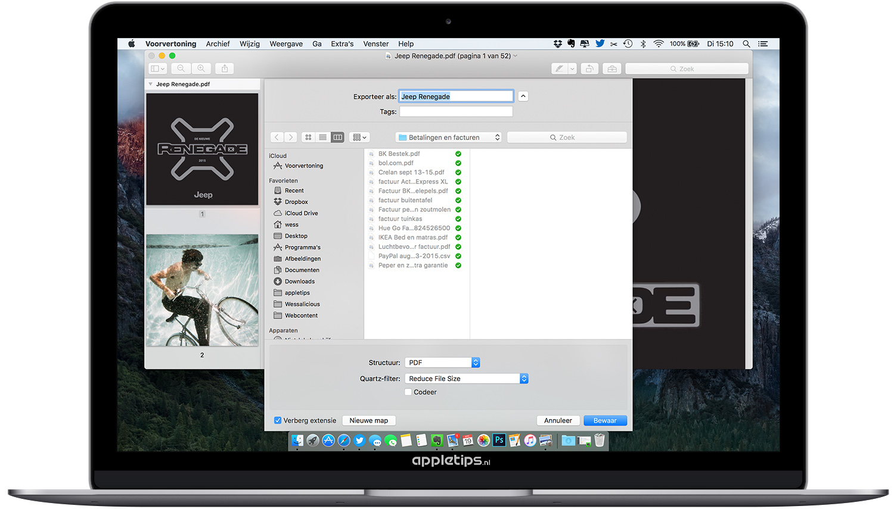The image size is (894, 509).
Task: Open the Evernote elephant menu bar icon
Action: coord(571,44)
